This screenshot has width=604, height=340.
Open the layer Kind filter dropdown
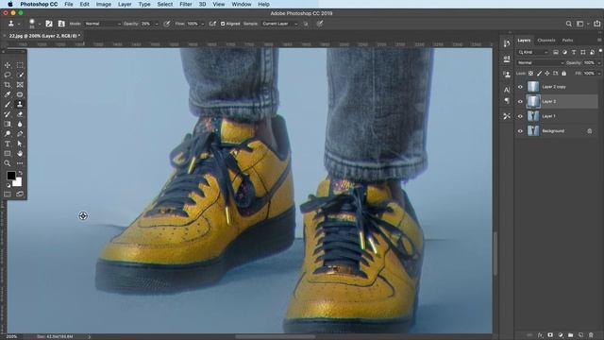pos(533,52)
